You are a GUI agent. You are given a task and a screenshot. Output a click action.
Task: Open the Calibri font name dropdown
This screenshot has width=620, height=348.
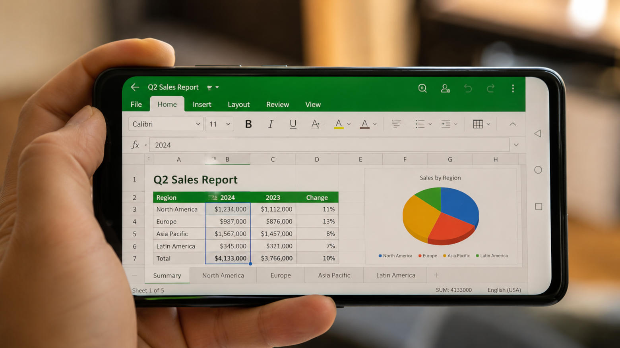click(x=166, y=124)
